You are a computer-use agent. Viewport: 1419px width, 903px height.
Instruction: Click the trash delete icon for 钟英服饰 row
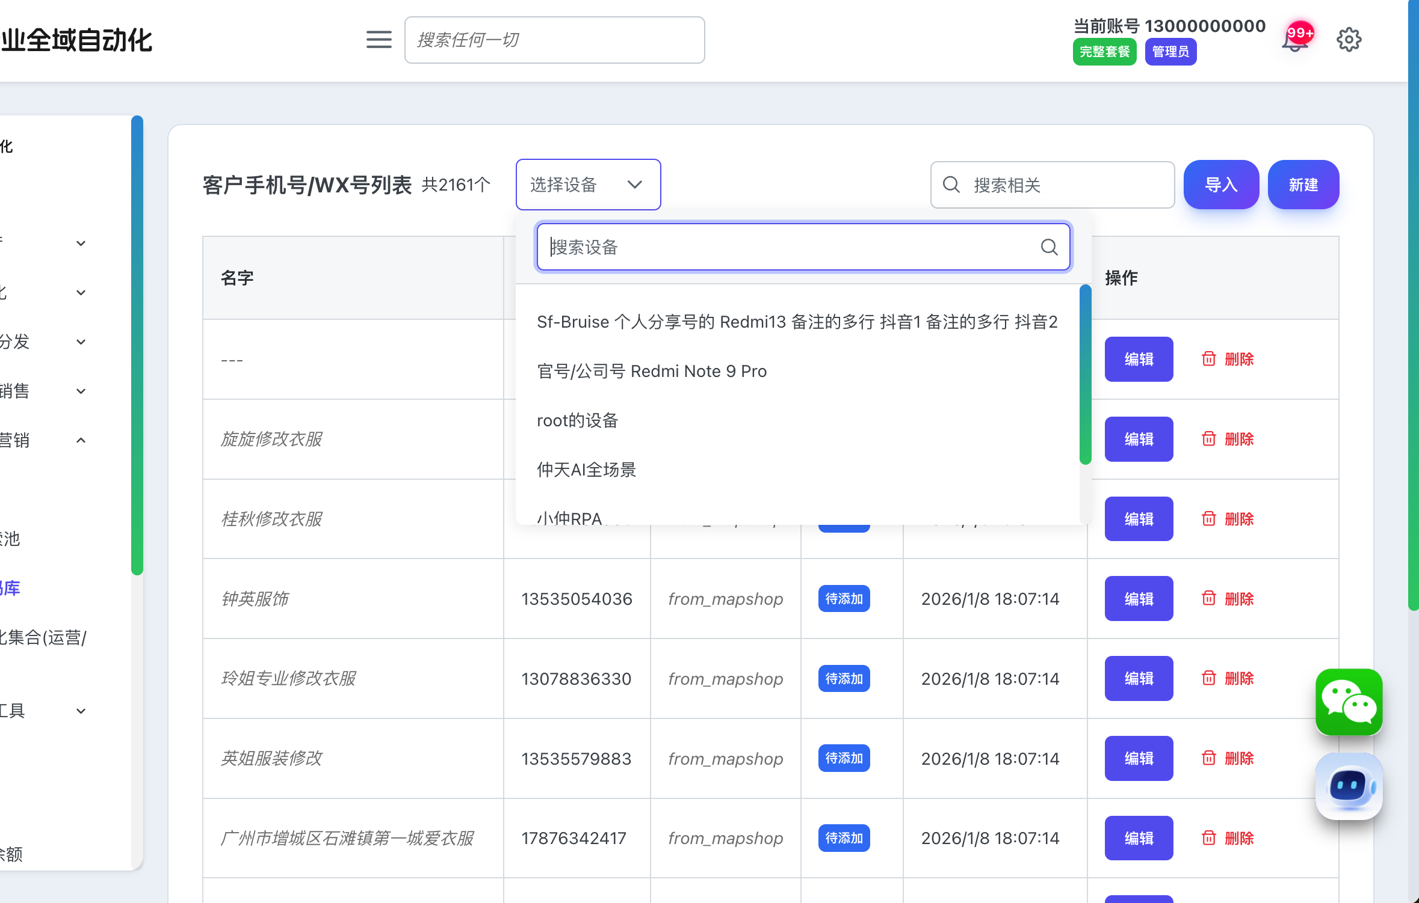(x=1208, y=598)
